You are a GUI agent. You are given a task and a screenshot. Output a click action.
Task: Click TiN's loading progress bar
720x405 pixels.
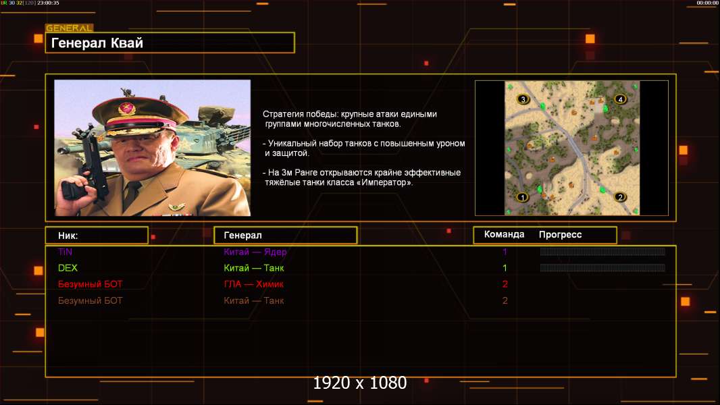click(602, 252)
